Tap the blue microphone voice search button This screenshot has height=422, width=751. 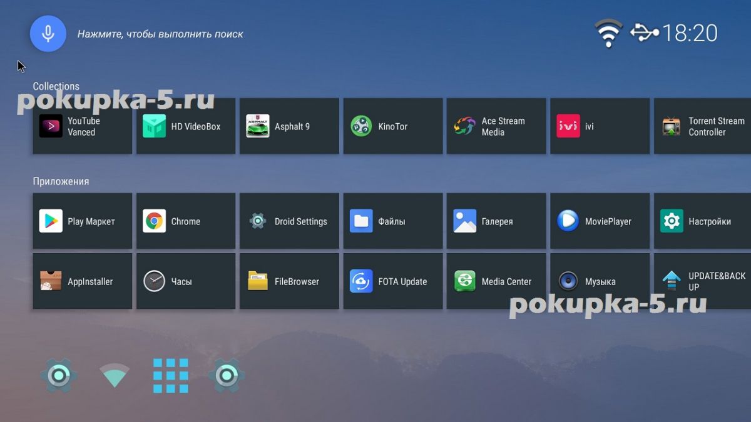48,33
